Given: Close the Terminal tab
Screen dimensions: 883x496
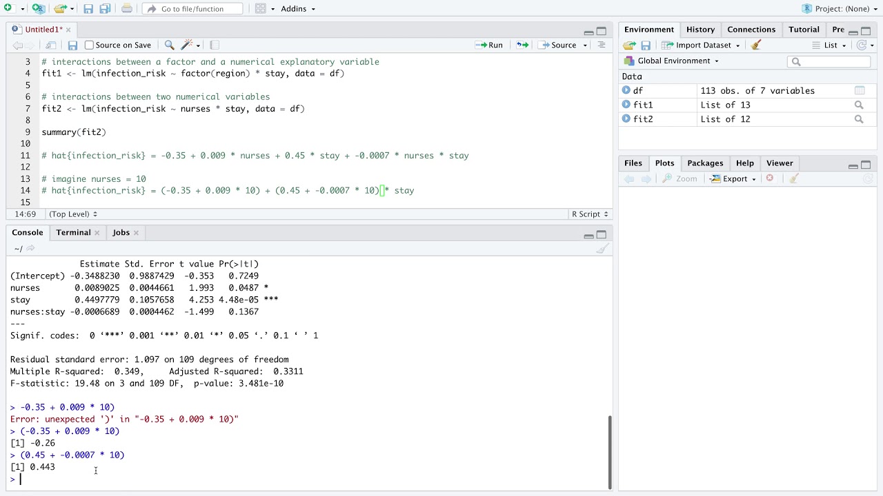Looking at the screenshot, I should tap(97, 233).
